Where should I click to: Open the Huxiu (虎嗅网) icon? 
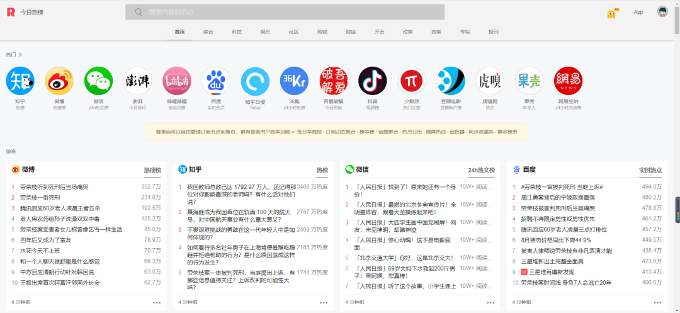click(490, 81)
